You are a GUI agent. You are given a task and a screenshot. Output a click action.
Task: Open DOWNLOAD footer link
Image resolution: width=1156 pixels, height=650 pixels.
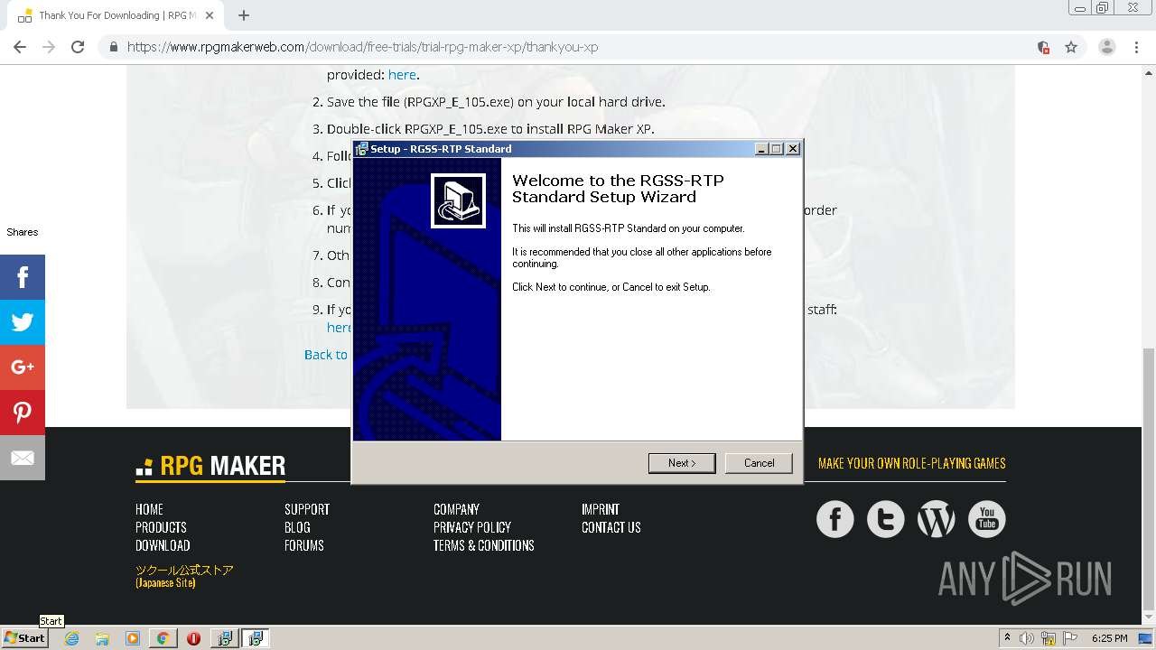(x=163, y=545)
